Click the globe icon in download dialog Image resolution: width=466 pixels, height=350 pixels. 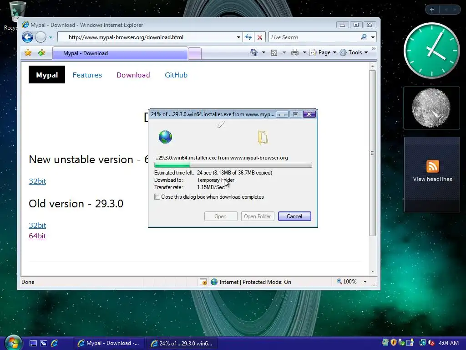coord(165,137)
